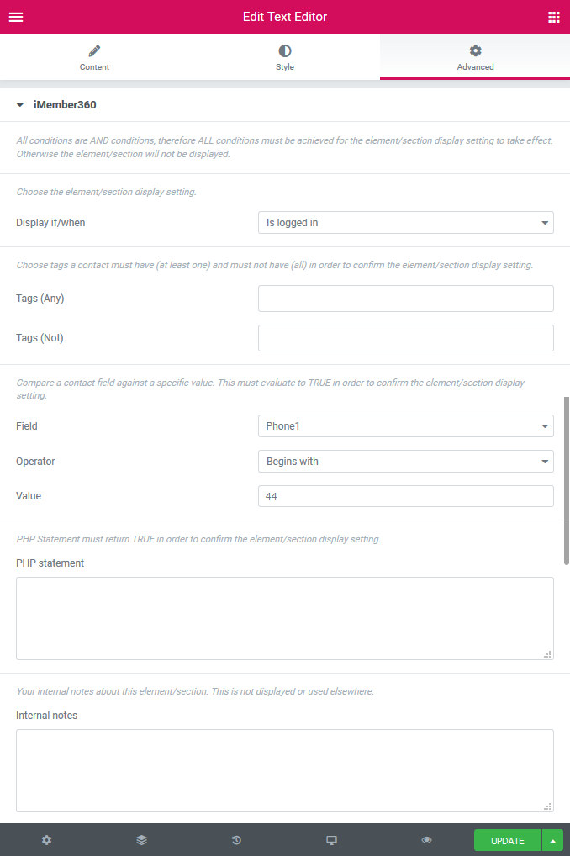Open the widgets panel via grid icon
Viewport: 570px width, 856px height.
coord(553,16)
